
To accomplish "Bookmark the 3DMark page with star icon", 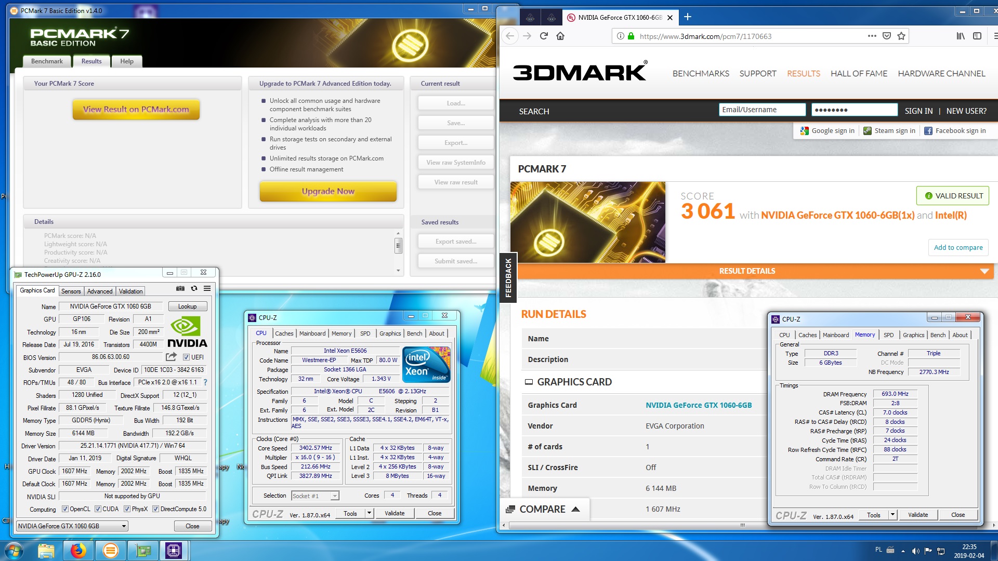I will 901,36.
